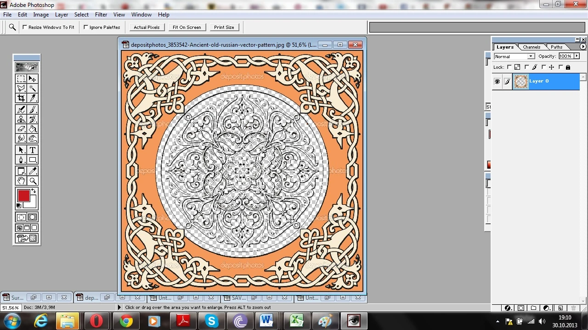Open the Adobe Online eye banner
Screen dimensions: 588x330
(27, 67)
